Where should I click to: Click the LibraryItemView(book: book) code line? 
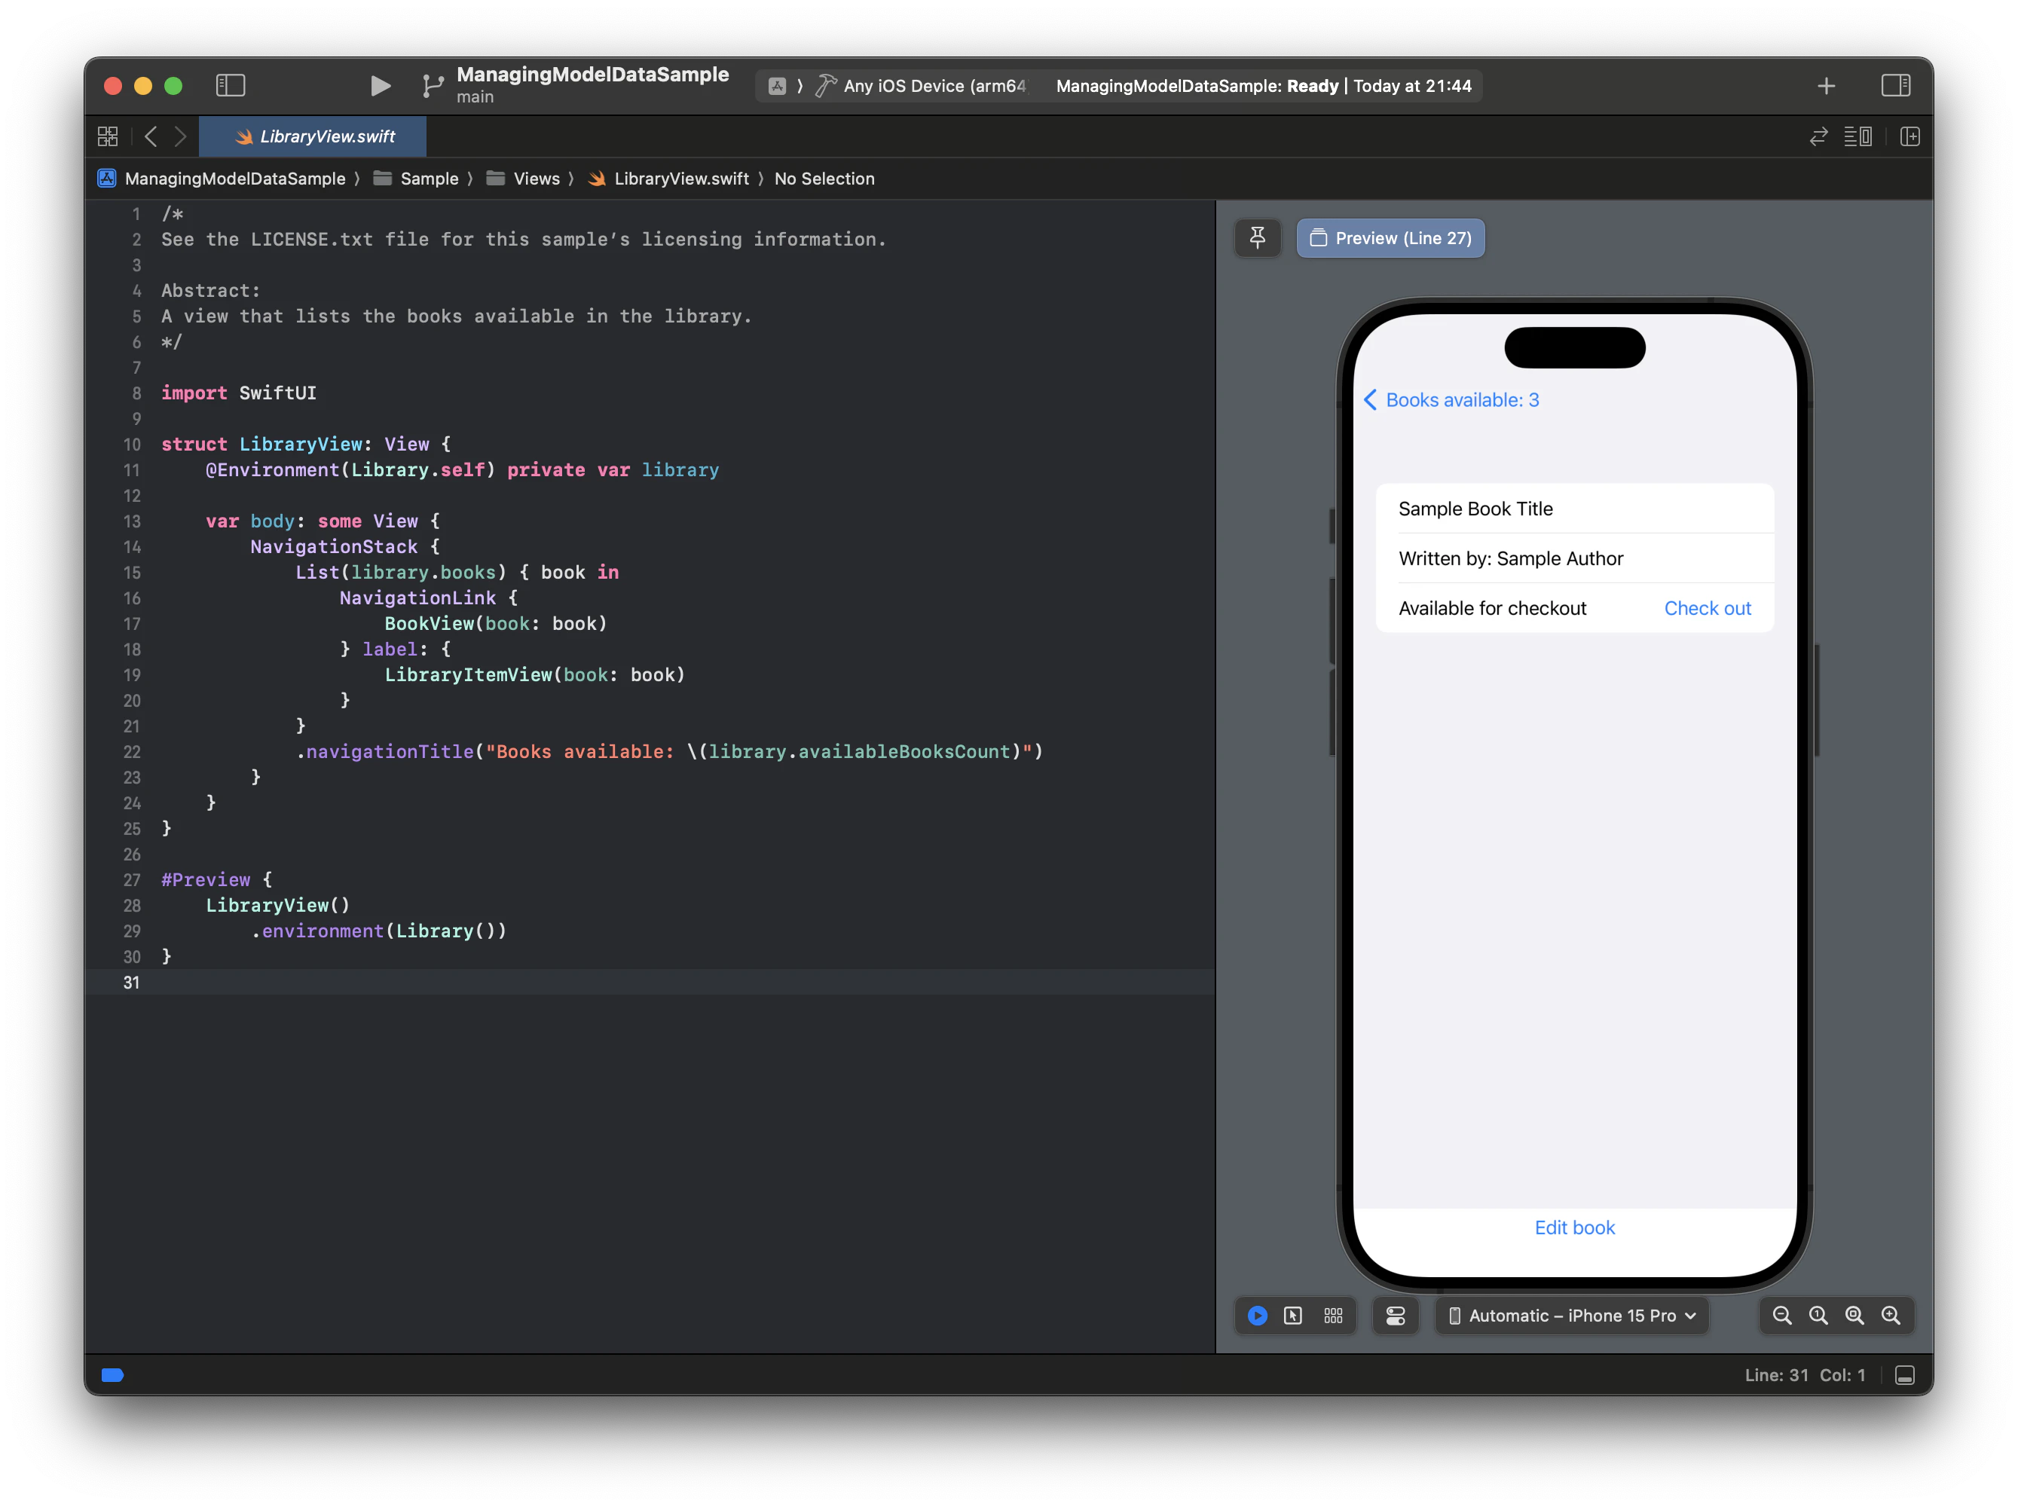(x=534, y=675)
